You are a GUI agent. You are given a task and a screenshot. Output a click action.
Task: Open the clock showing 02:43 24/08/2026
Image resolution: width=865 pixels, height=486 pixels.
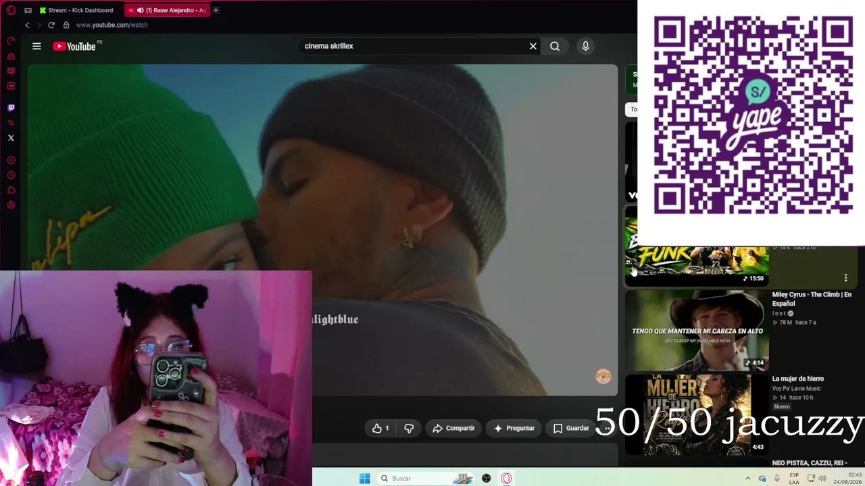click(x=847, y=479)
